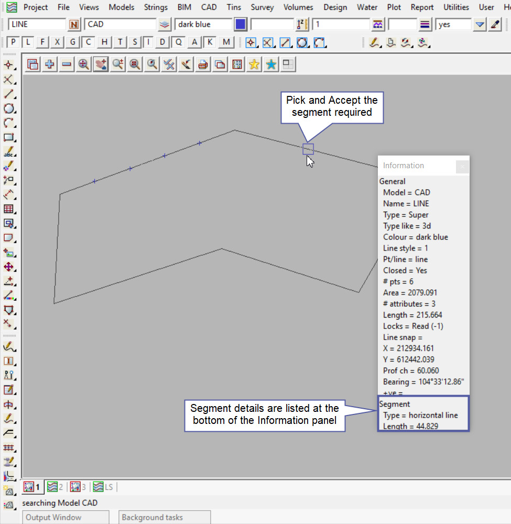Choose the circle creation tool
The width and height of the screenshot is (511, 524).
(8, 108)
